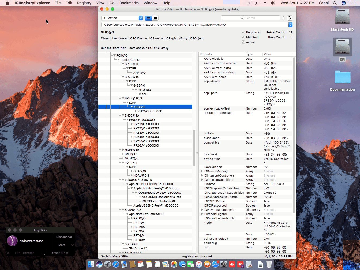Collapse the XHC@0 tree node
The width and height of the screenshot is (360, 270).
(x=132, y=107)
